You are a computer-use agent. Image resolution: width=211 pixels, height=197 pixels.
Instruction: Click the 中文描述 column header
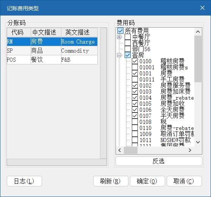point(46,33)
